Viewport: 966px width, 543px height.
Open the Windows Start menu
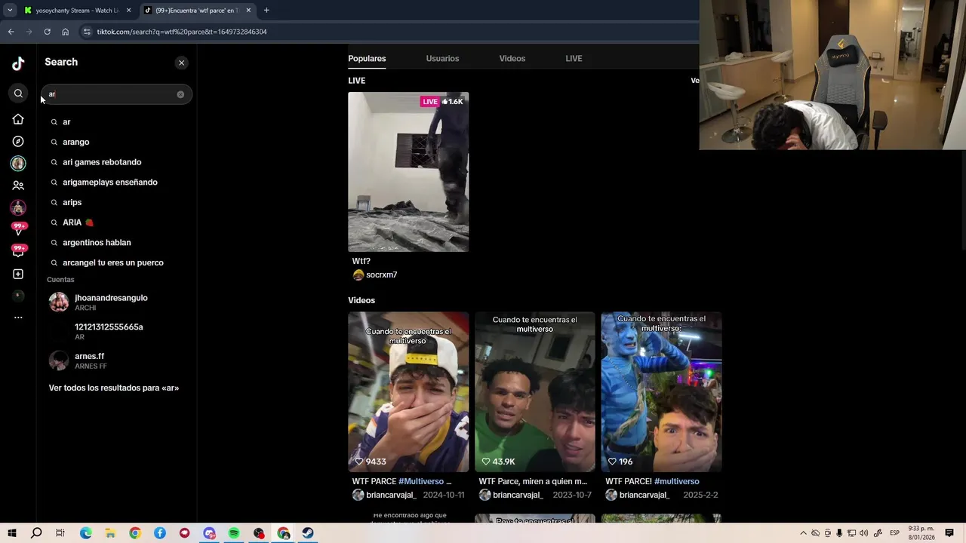coord(12,533)
